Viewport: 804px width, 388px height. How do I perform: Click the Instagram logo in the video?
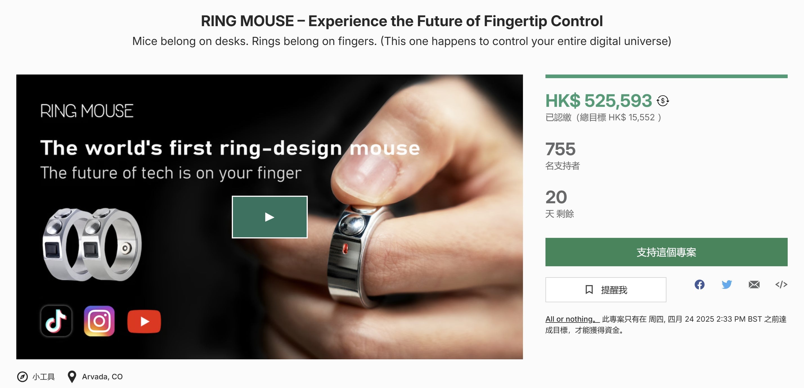(99, 321)
